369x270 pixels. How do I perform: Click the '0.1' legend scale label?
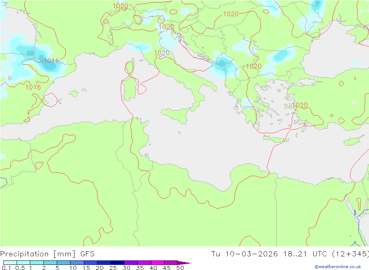[x=6, y=268]
